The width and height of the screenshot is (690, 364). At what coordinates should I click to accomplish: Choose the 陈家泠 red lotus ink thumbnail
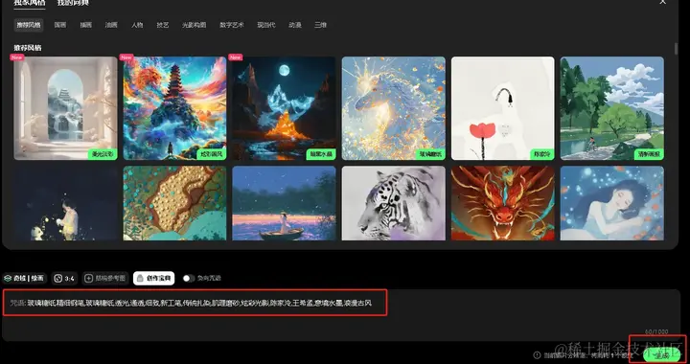503,108
